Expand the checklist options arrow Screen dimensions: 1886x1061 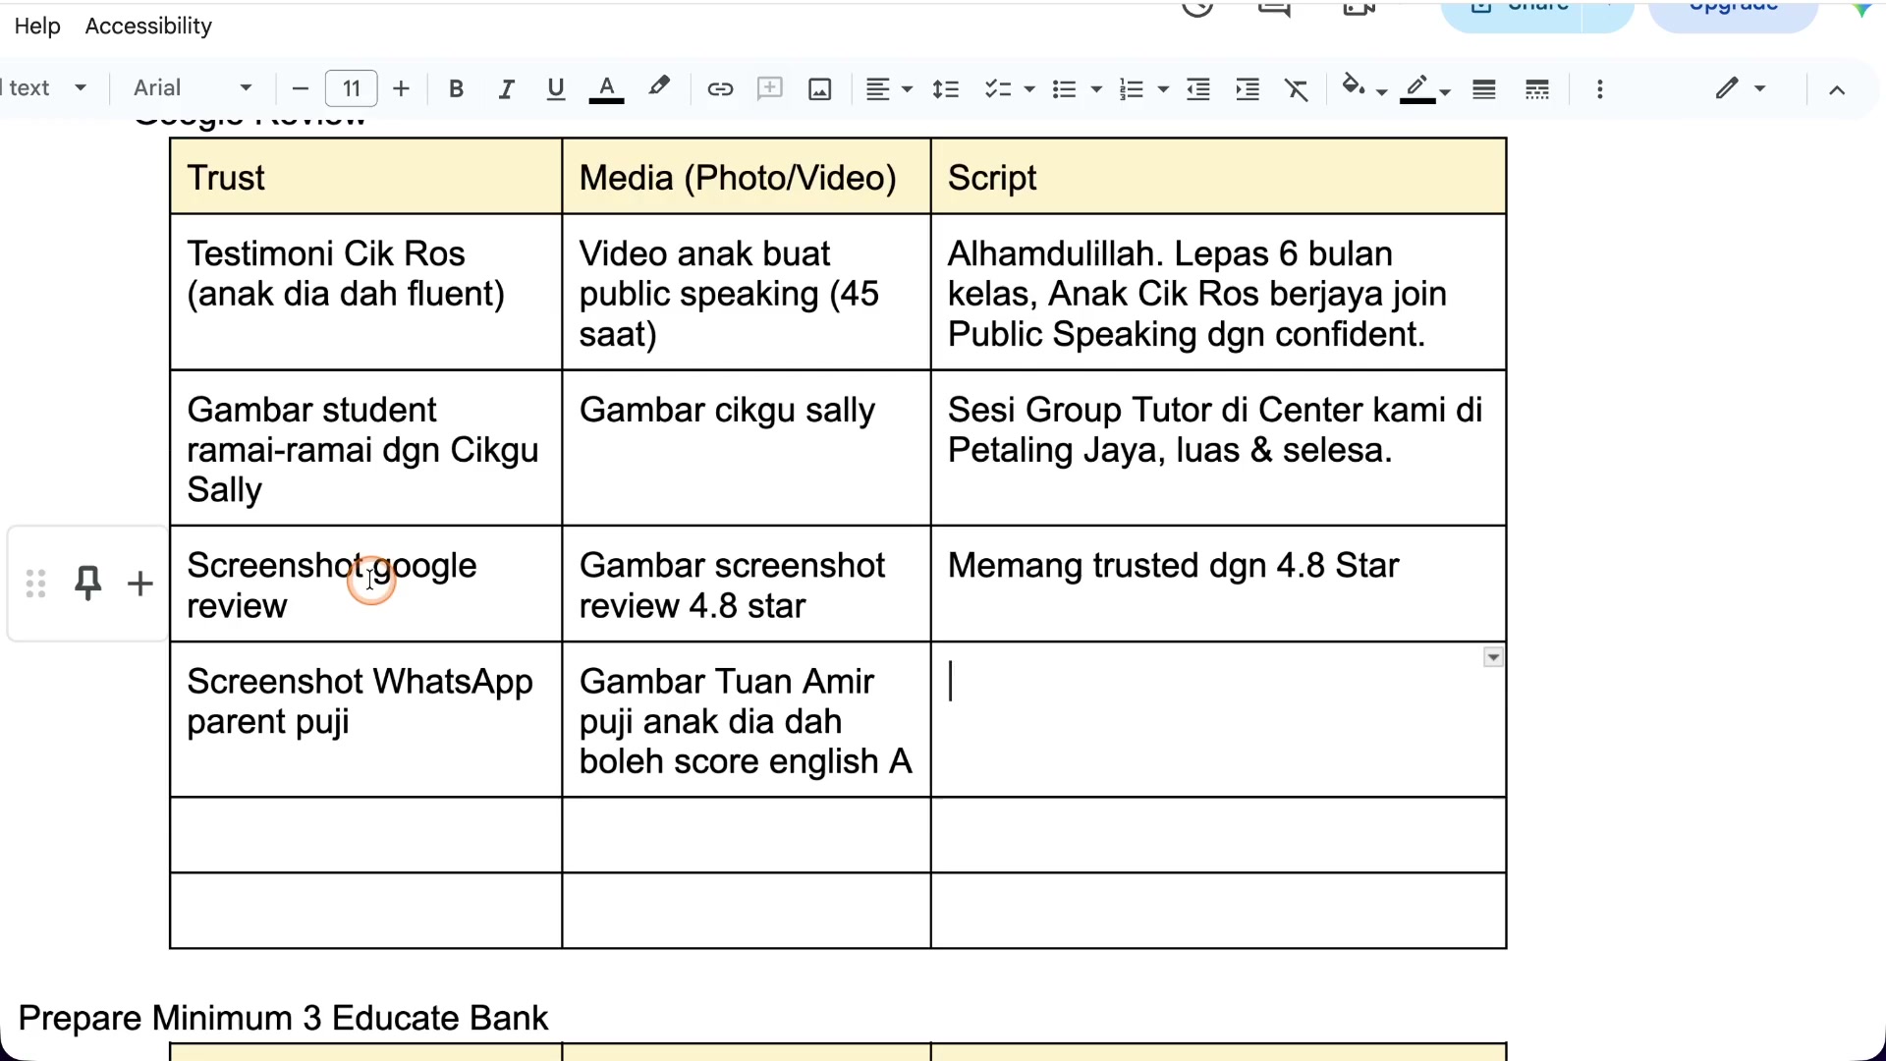tap(1029, 89)
